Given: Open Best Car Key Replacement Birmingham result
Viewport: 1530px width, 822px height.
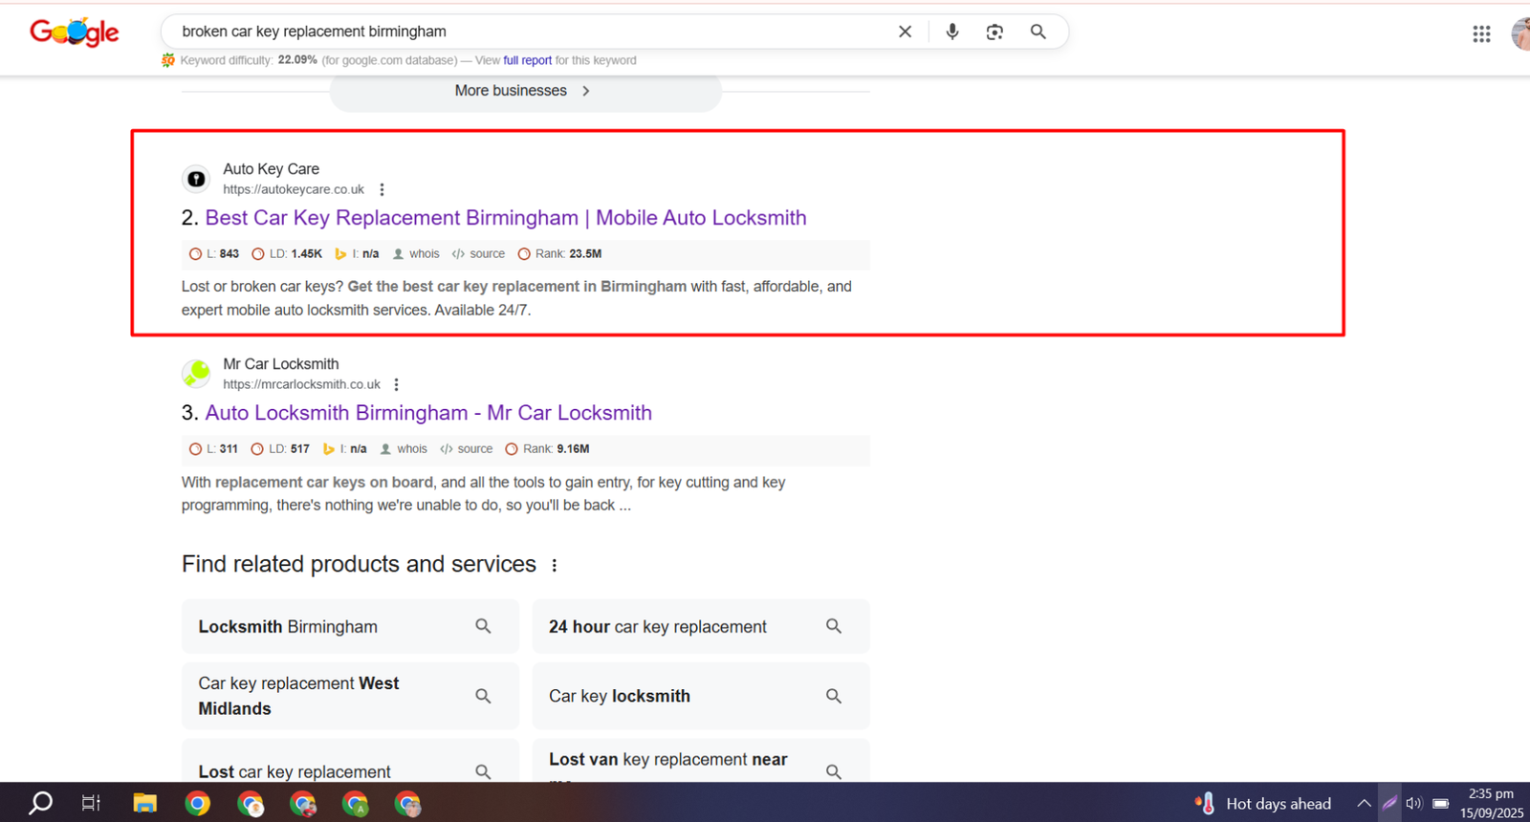Looking at the screenshot, I should pos(505,218).
